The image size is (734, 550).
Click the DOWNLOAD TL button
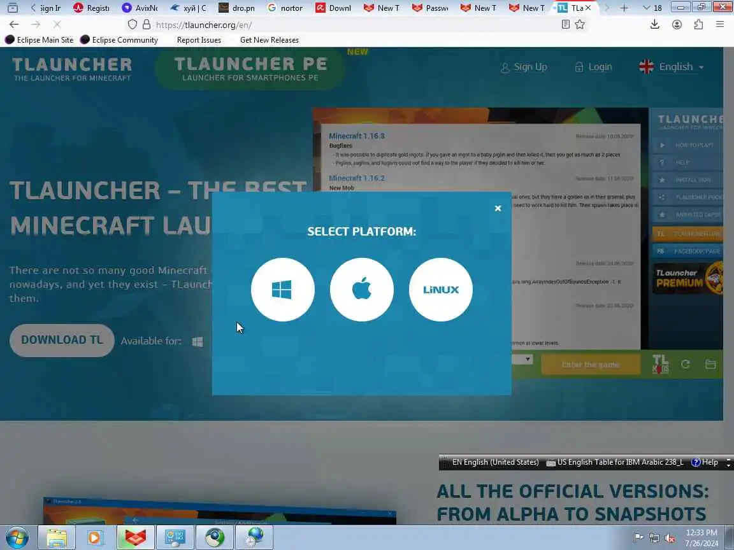coord(62,340)
